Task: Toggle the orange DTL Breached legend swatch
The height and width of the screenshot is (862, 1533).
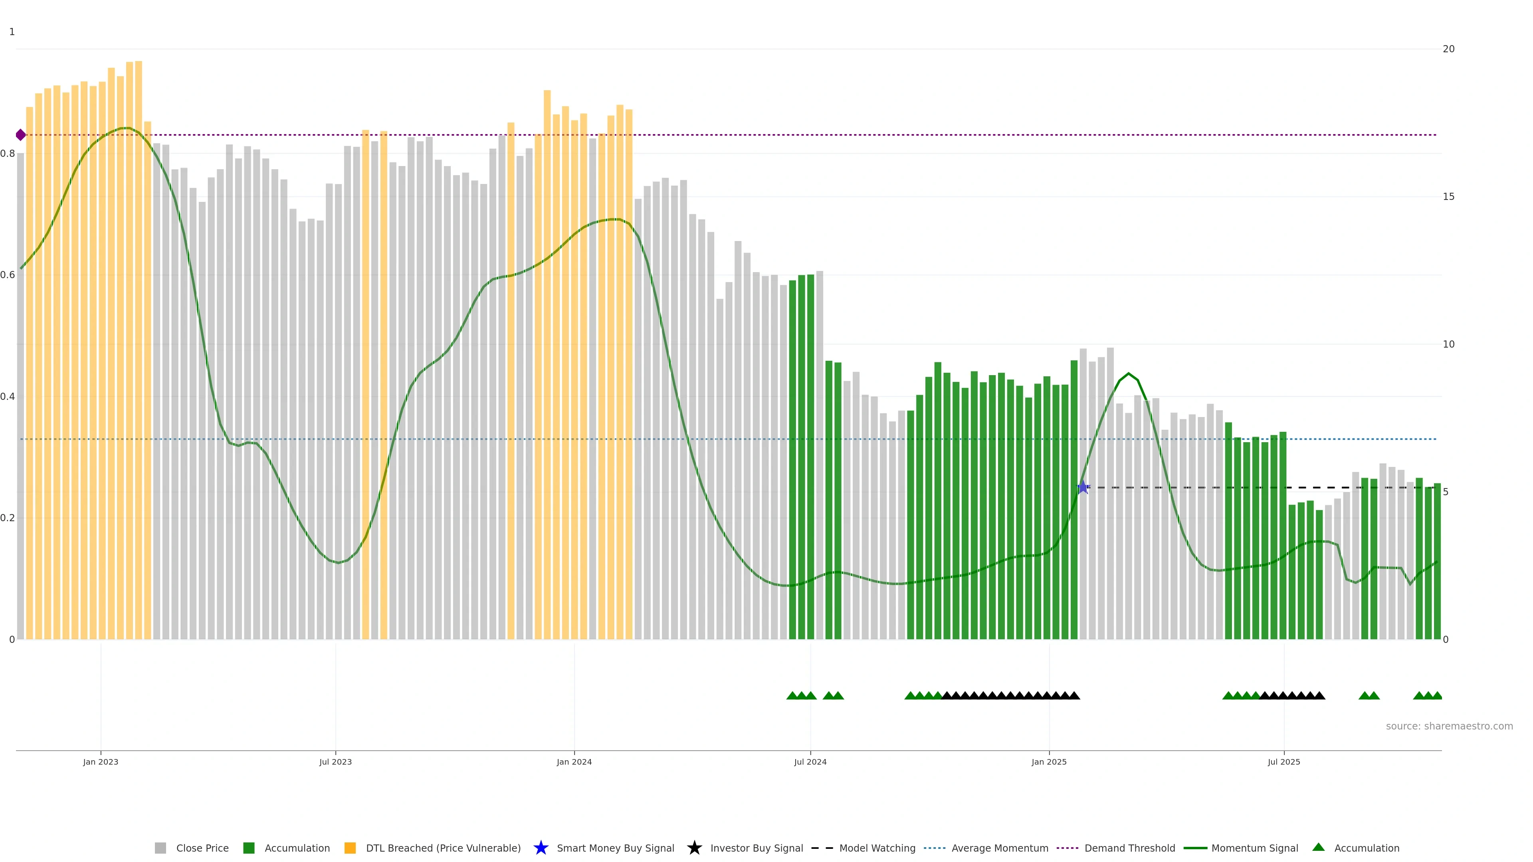Action: 350,848
